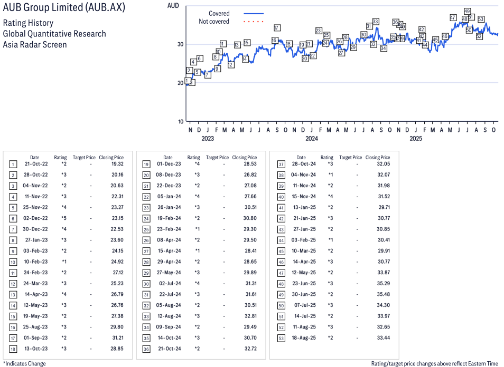The width and height of the screenshot is (504, 367).
Task: Select numbered box 18 in the first table
Action: [x=13, y=349]
